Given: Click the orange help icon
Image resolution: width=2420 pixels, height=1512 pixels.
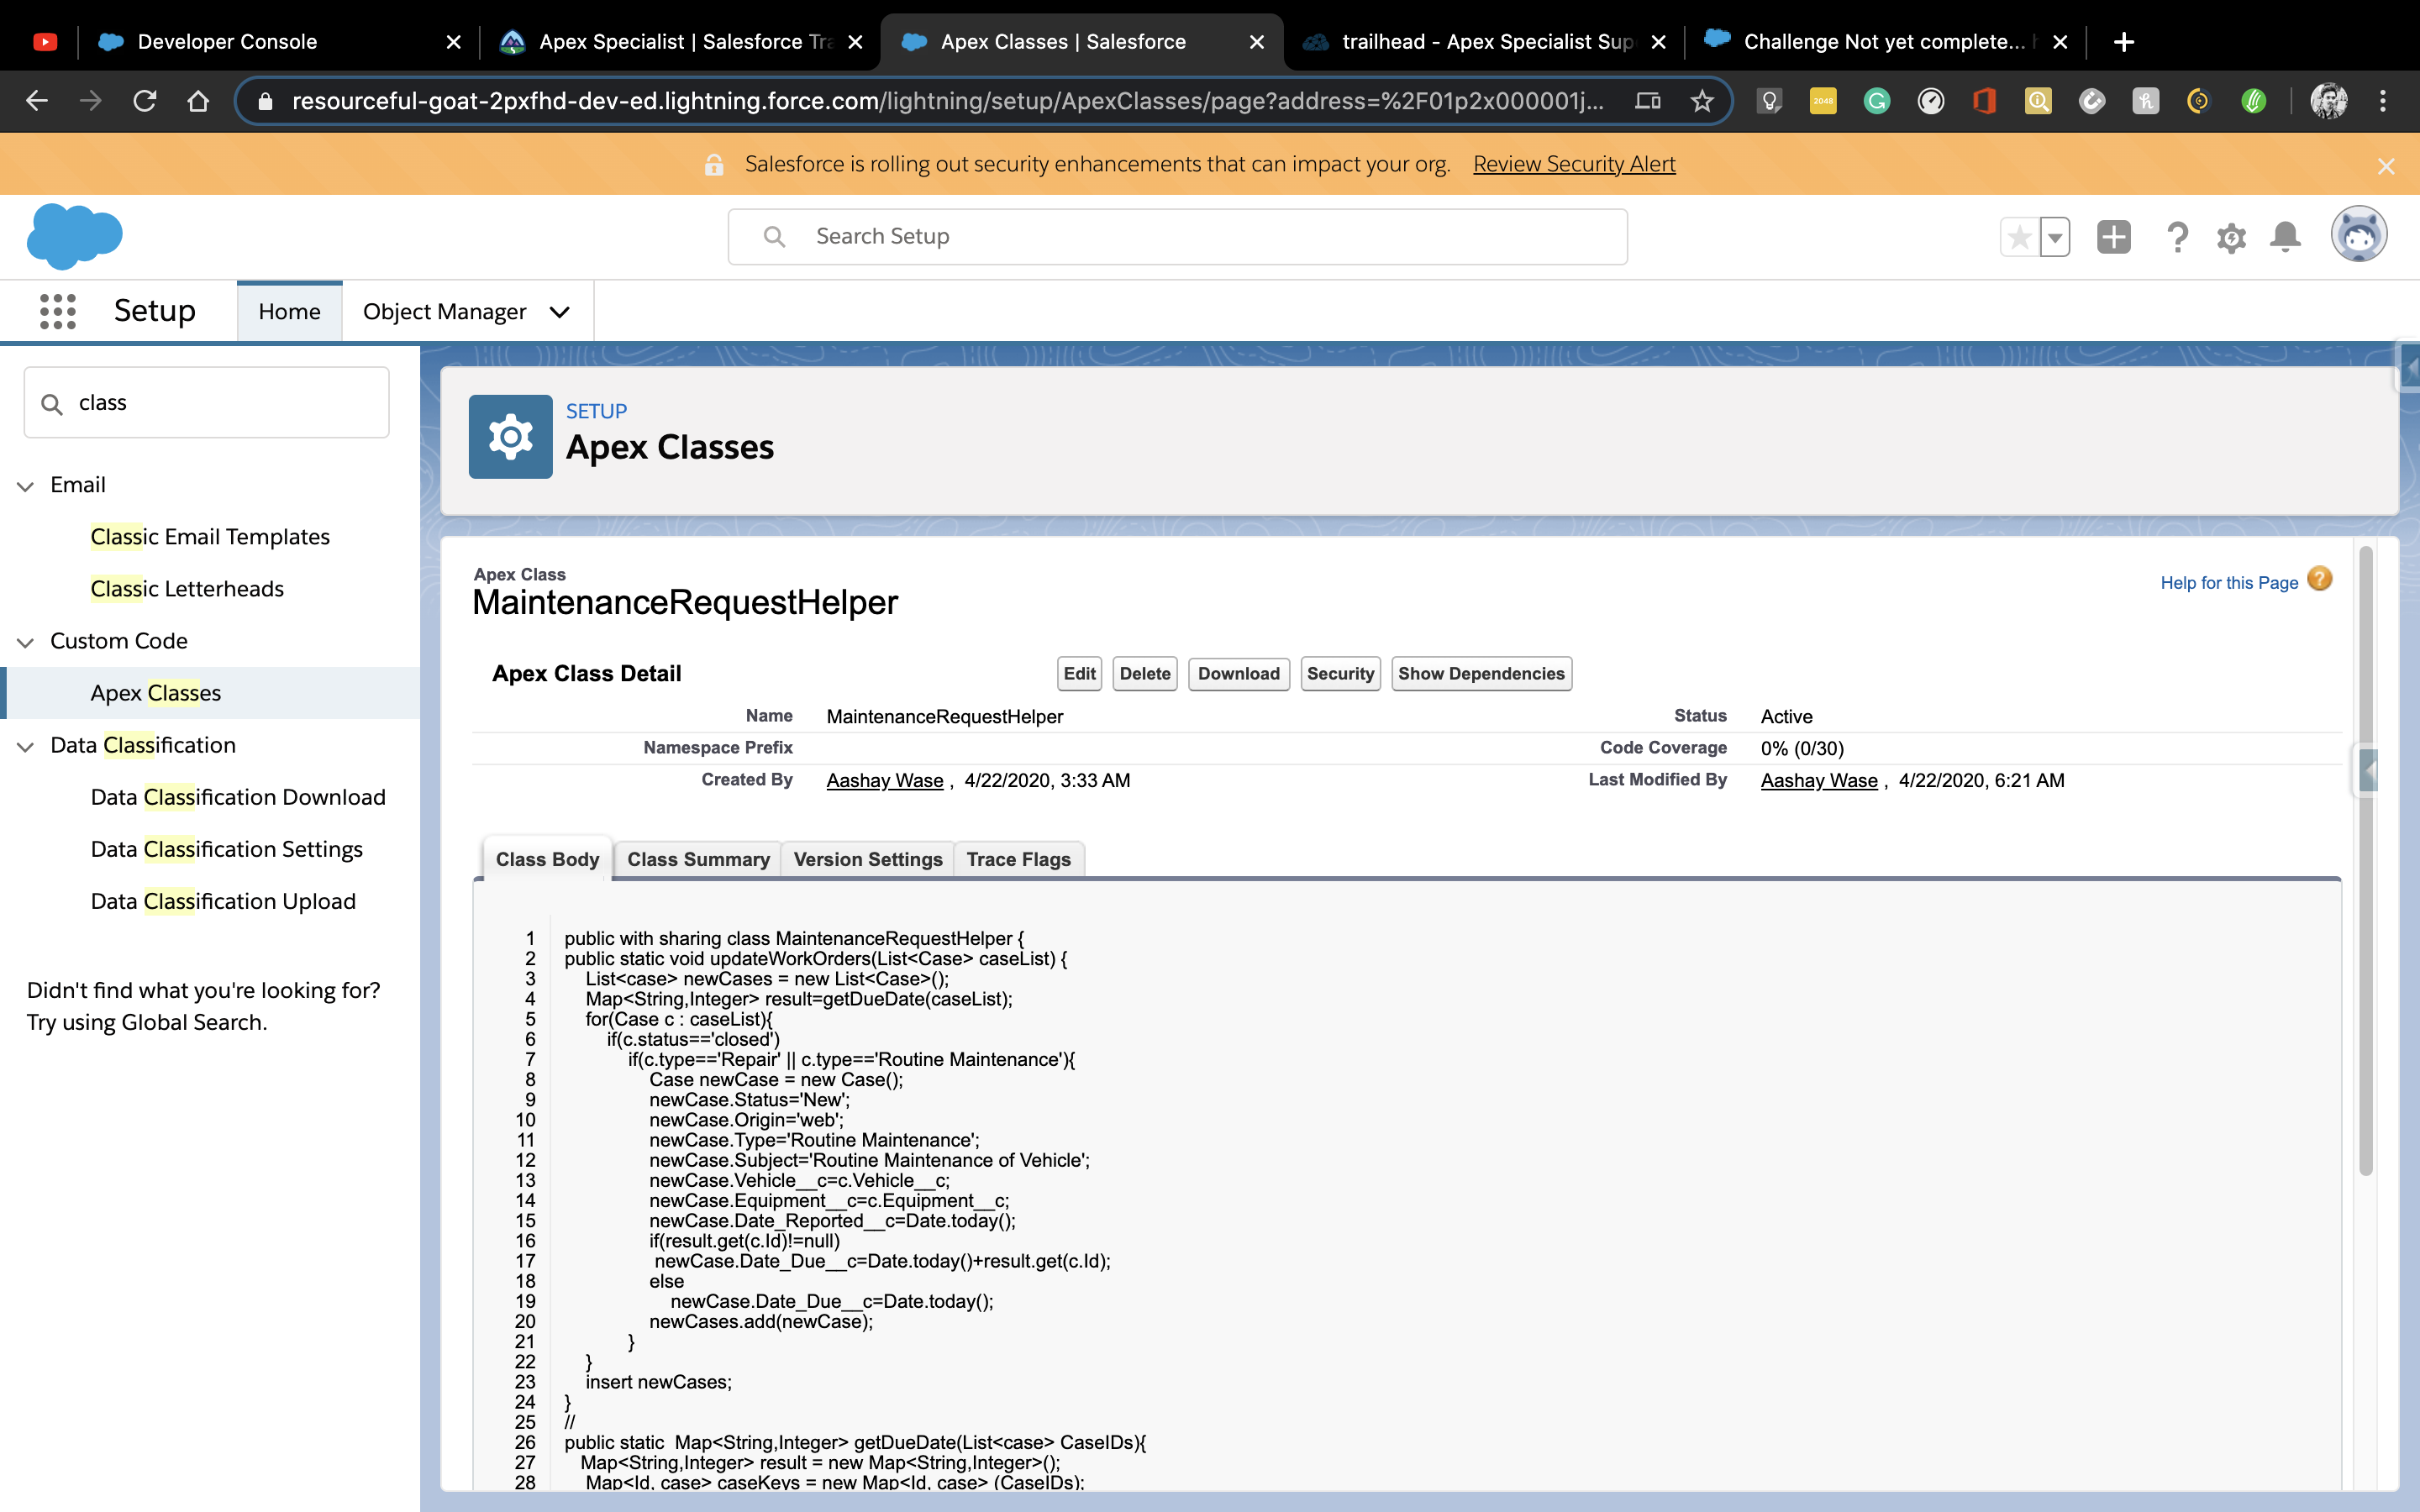Looking at the screenshot, I should pos(2320,579).
